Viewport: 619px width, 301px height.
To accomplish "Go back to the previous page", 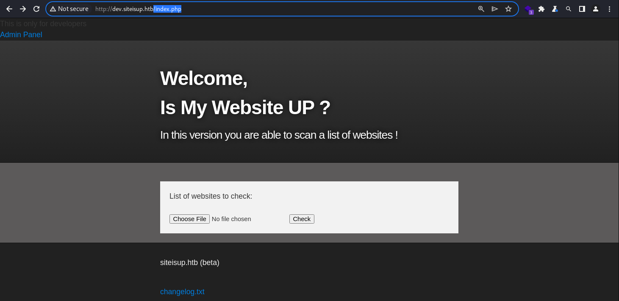I will pyautogui.click(x=9, y=9).
